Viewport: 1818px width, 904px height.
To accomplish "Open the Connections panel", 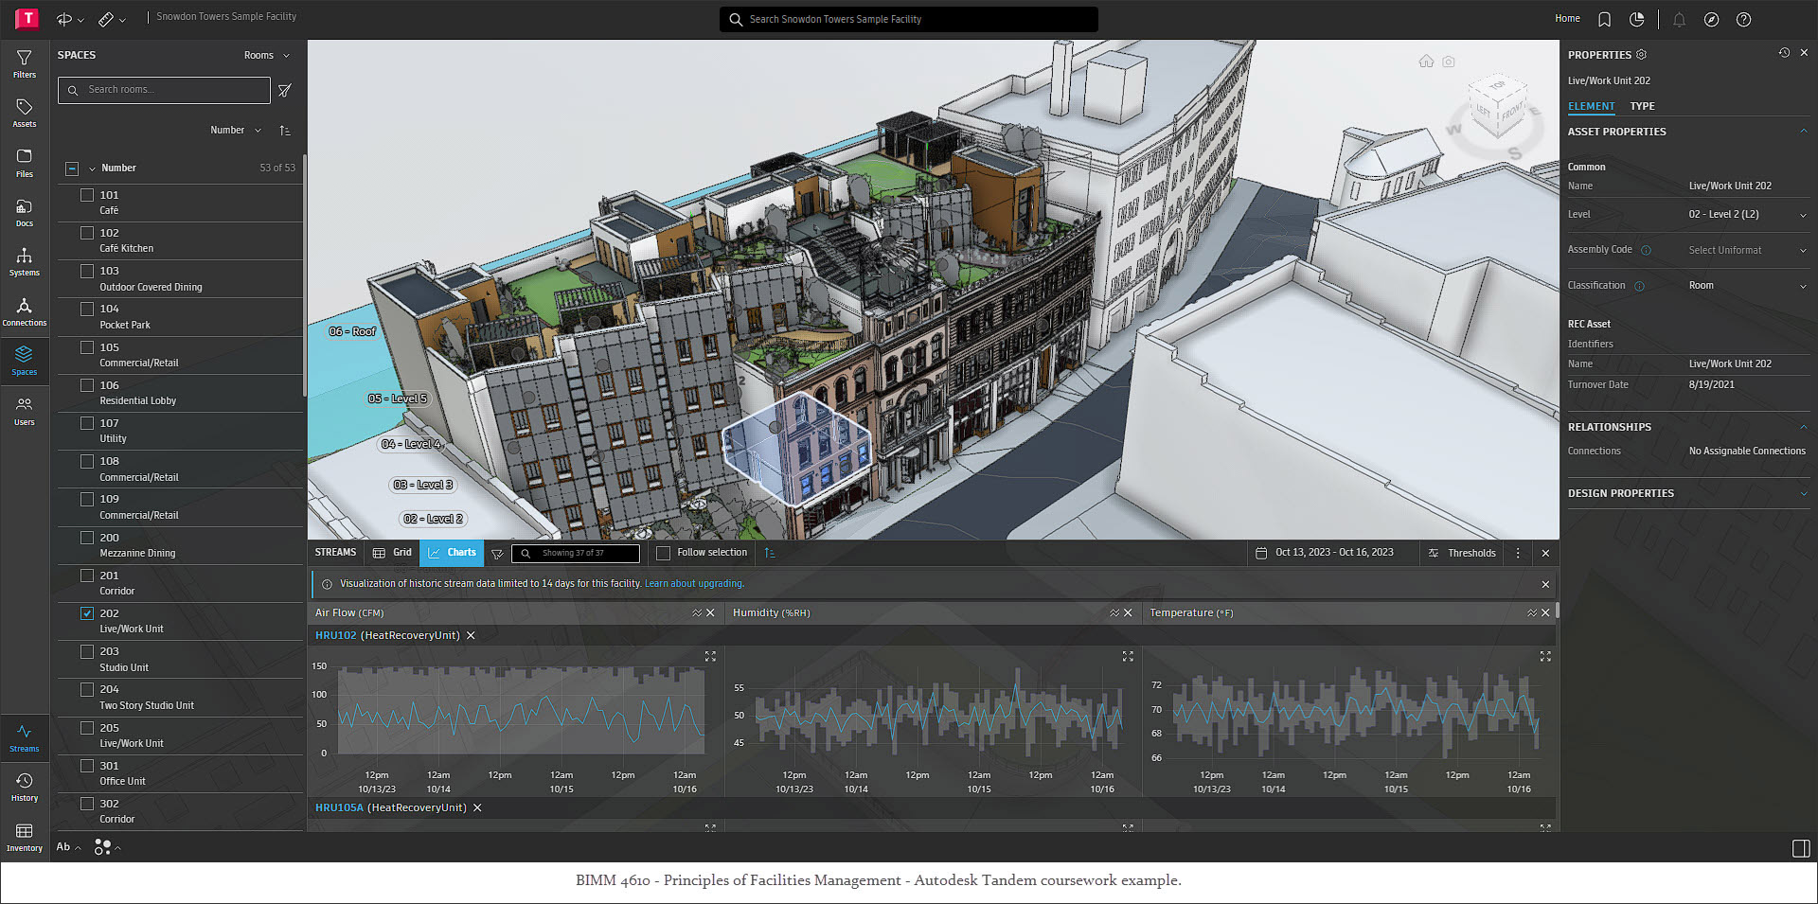I will [25, 311].
